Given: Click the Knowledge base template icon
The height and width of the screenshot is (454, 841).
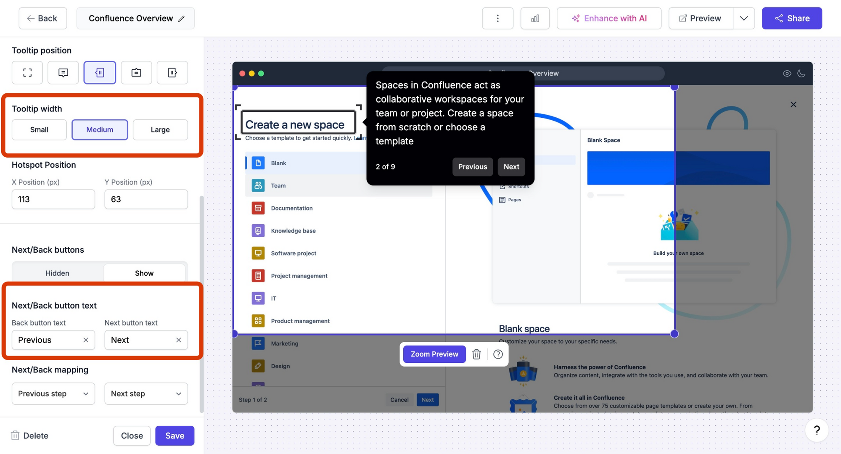Looking at the screenshot, I should 258,230.
